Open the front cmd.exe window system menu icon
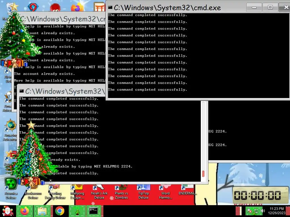 pyautogui.click(x=110, y=7)
